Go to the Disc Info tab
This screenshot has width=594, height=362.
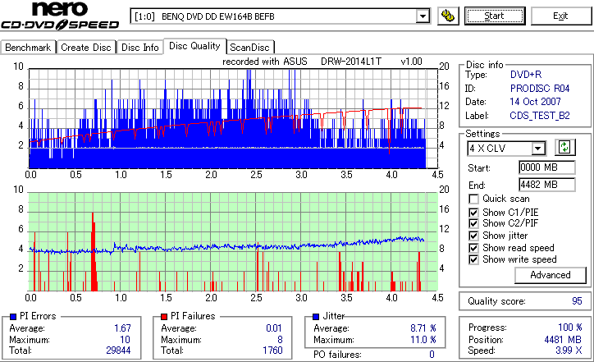point(139,48)
